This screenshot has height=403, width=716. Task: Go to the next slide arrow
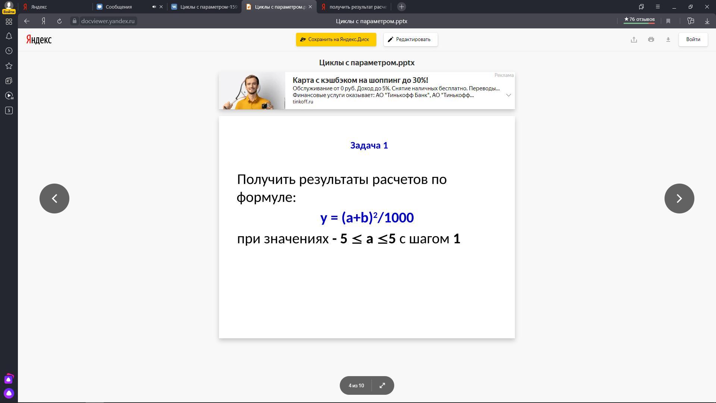click(x=679, y=199)
